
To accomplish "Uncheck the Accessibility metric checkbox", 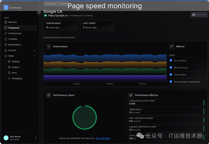I will 171,60.
